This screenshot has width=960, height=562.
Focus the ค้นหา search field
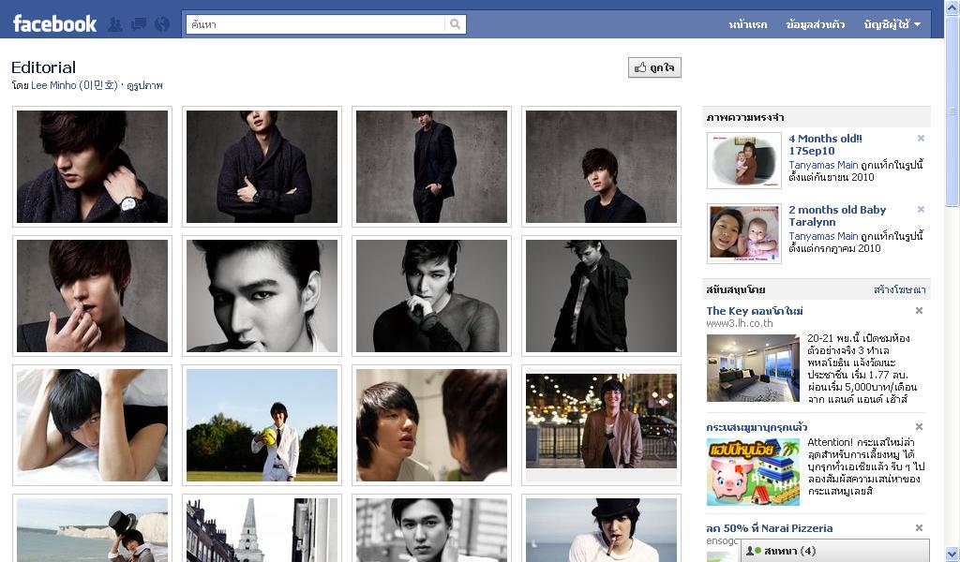point(315,24)
